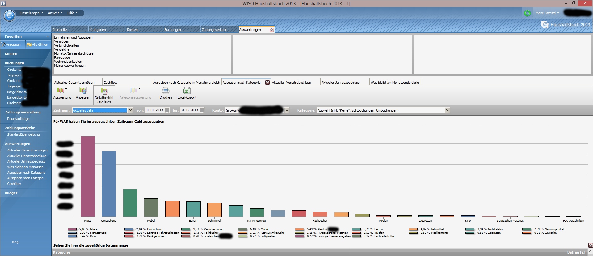This screenshot has width=593, height=256.
Task: Open Ausgaben nach Kategorie im Monatsvergleich tab
Action: pyautogui.click(x=187, y=83)
